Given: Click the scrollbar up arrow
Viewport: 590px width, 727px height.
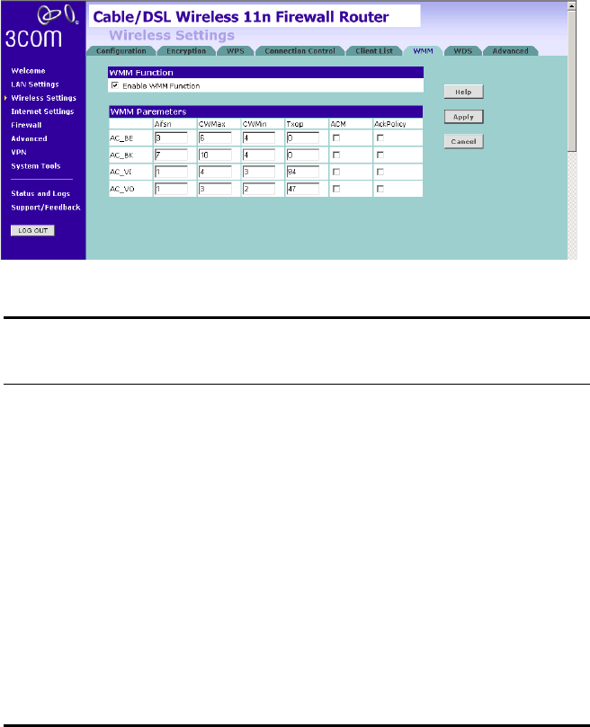Looking at the screenshot, I should tap(572, 6).
